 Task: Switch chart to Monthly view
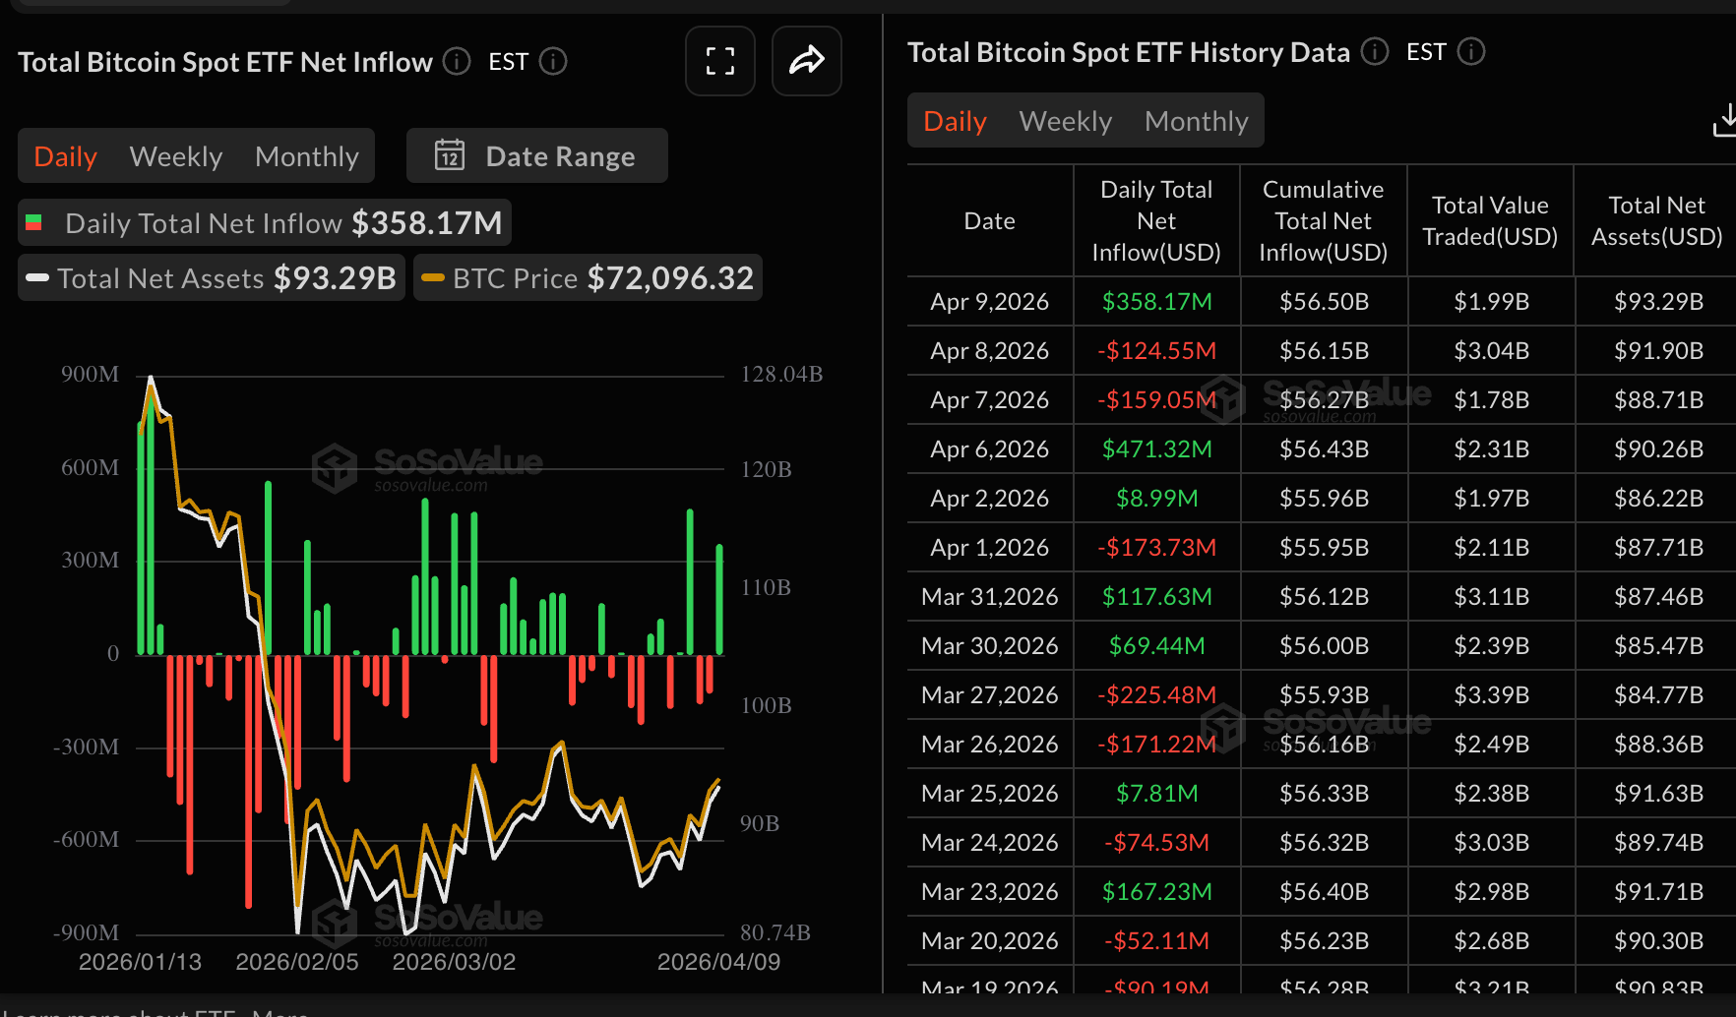(306, 156)
